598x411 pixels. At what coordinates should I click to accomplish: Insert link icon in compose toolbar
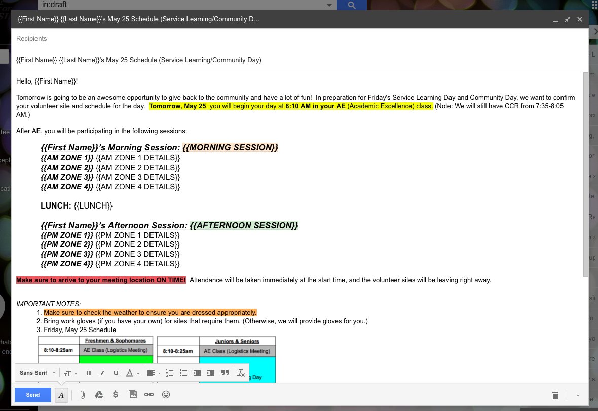coord(149,395)
